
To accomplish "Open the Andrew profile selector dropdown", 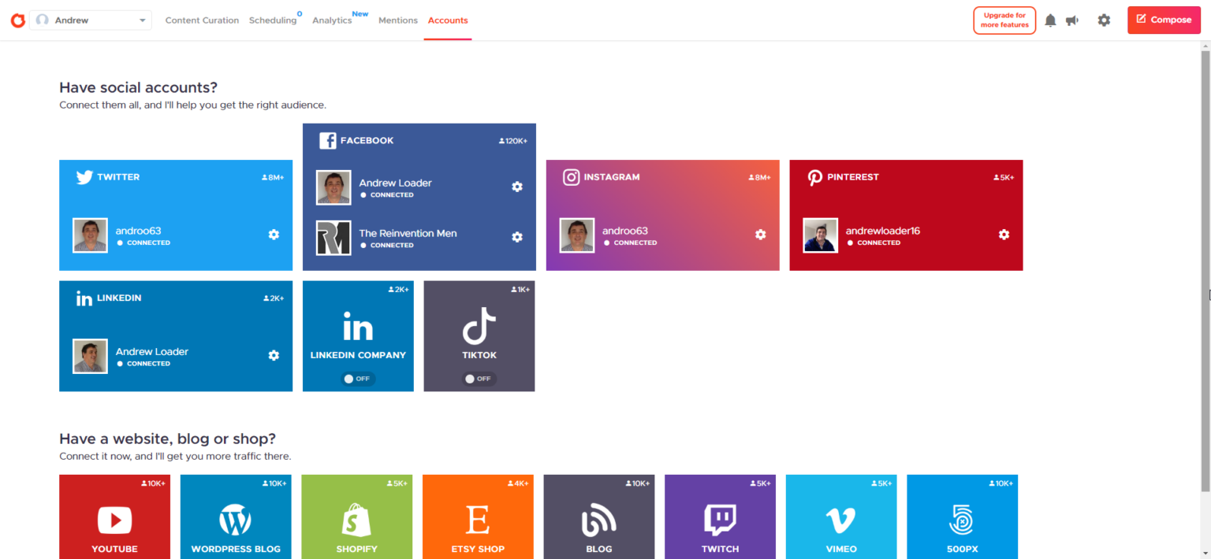I will coord(89,20).
